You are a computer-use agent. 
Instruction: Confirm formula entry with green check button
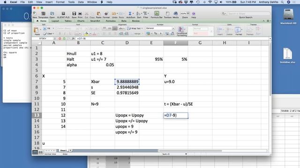pos(64,39)
